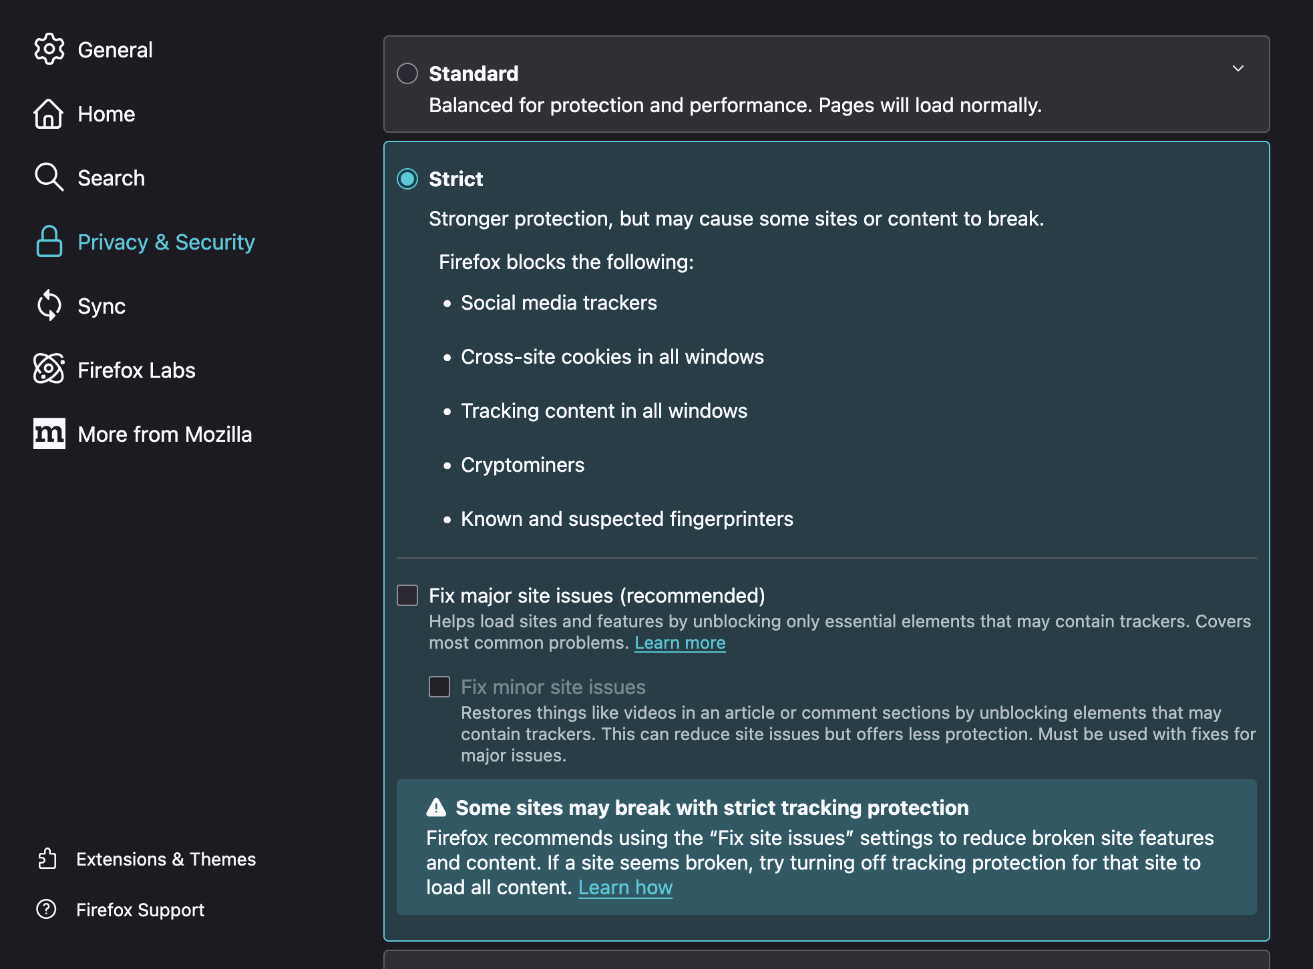Click the Home house icon
The width and height of the screenshot is (1313, 969).
(49, 114)
